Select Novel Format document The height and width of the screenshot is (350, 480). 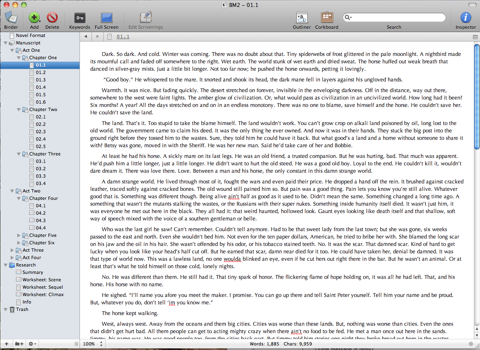30,35
